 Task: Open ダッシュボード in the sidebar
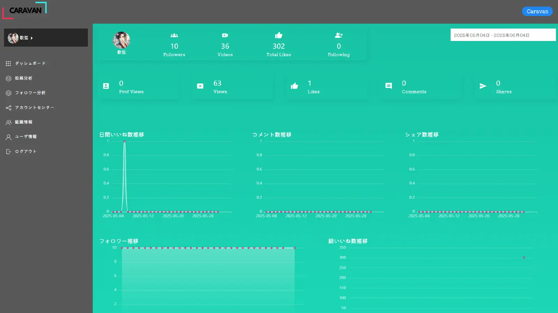[30, 64]
